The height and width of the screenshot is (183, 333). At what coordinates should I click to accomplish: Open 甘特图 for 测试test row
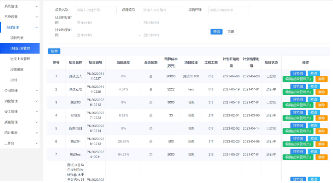[298, 151]
